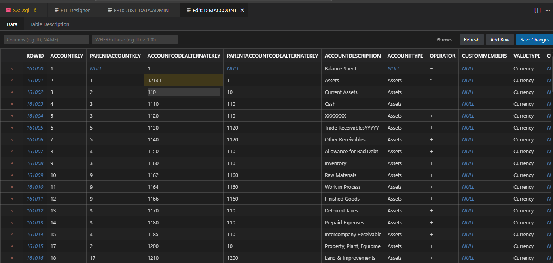
Task: Delete row 161011 via its x icon
Action: click(12, 199)
